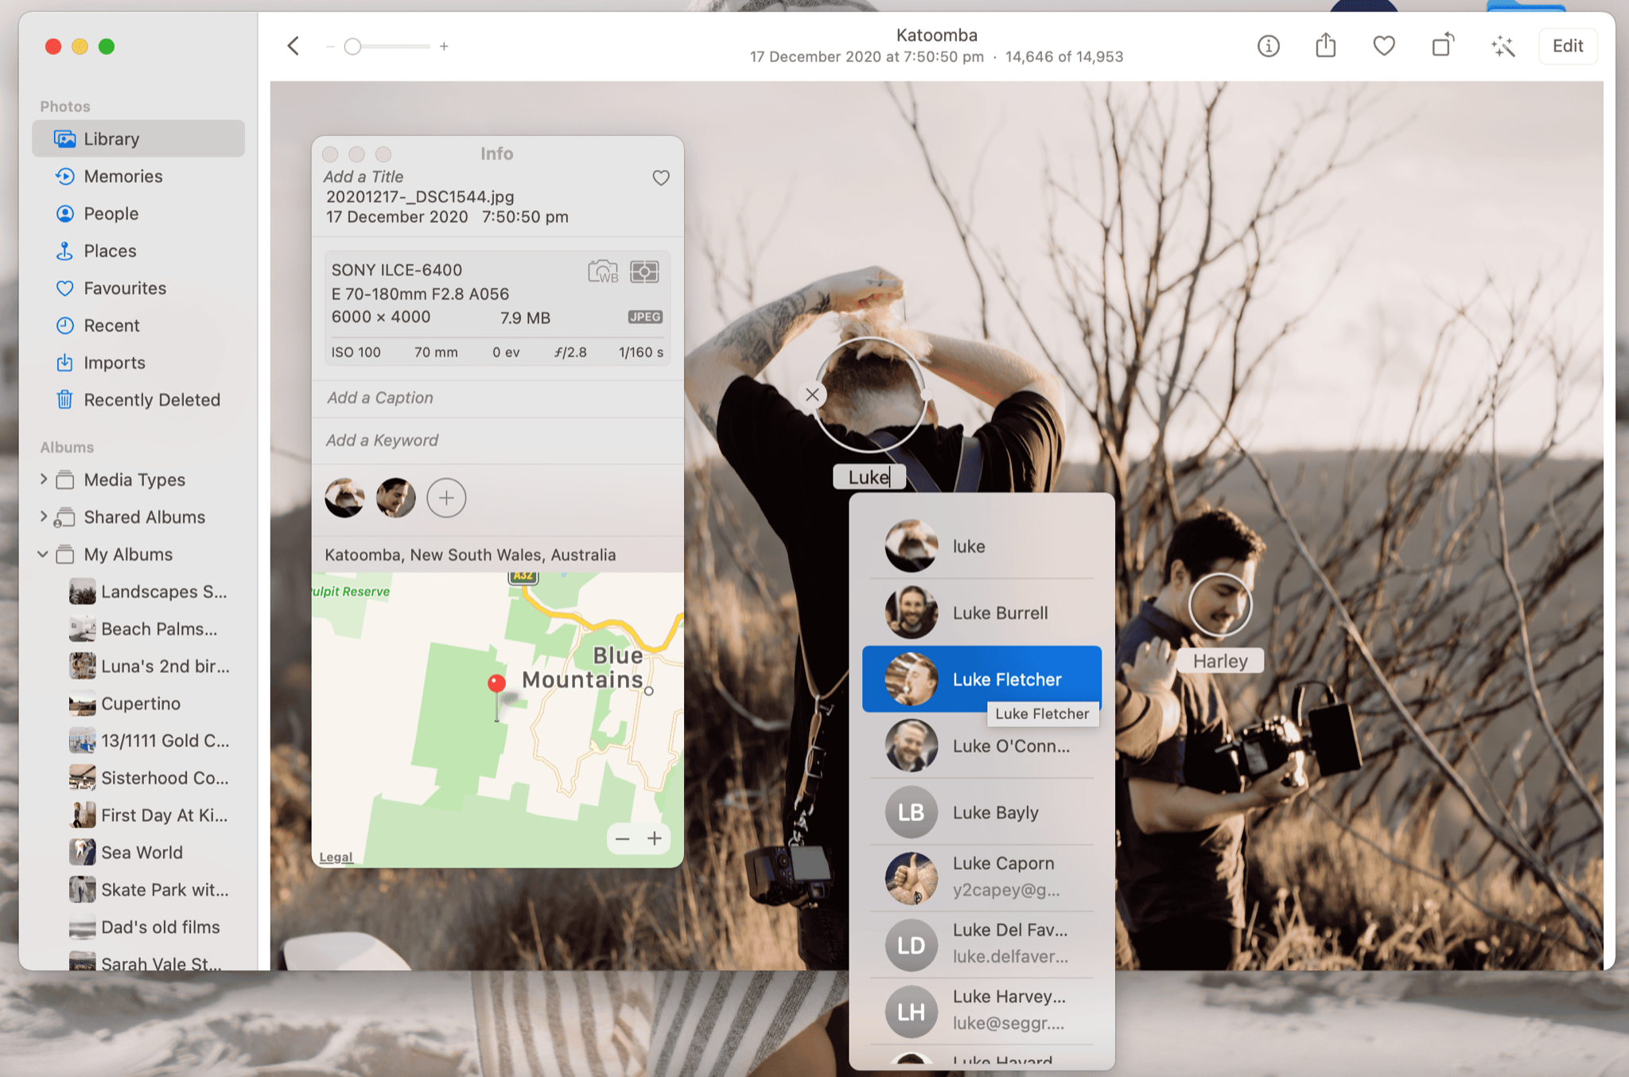Remove the face circle with X
Viewport: 1629px width, 1077px height.
[812, 395]
